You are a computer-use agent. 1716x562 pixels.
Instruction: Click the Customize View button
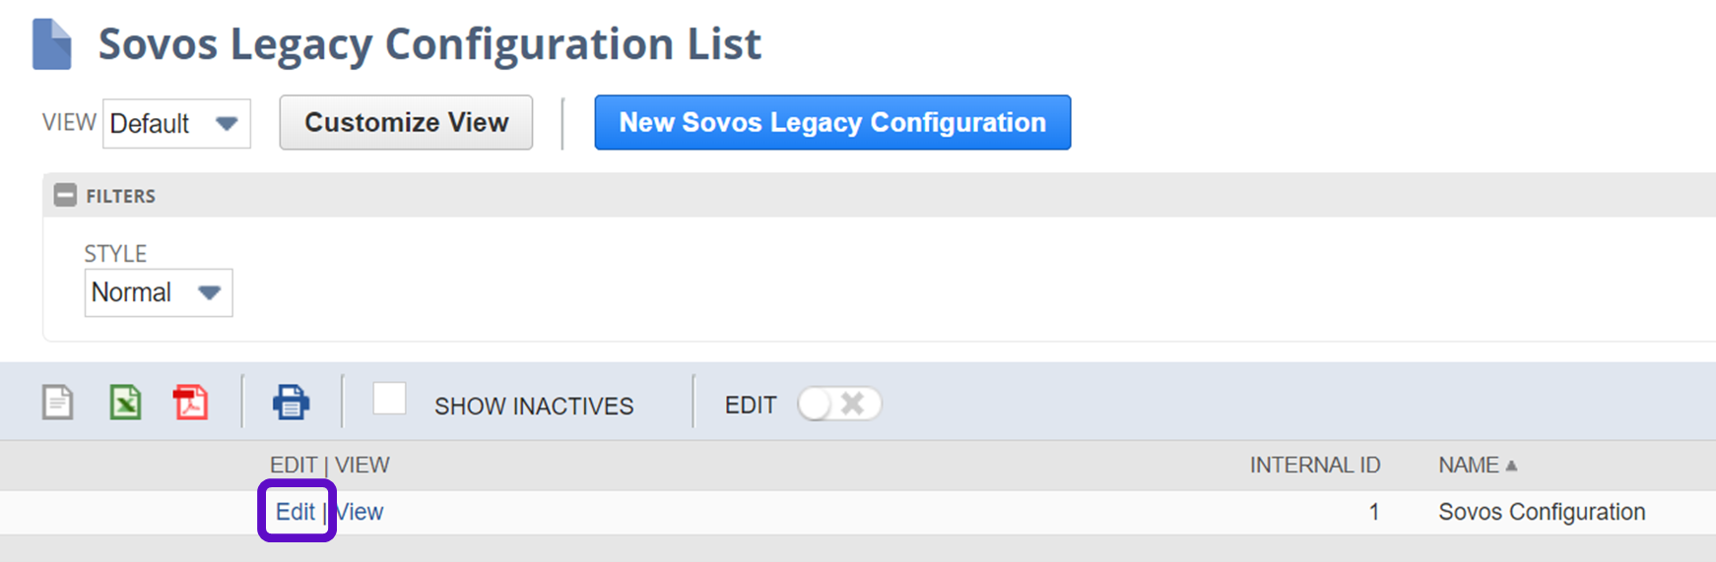[406, 123]
